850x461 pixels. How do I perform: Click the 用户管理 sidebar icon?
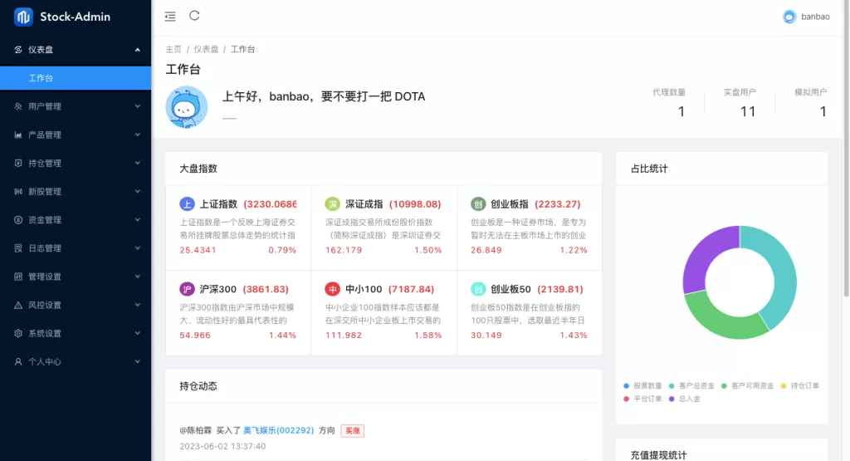tap(18, 106)
